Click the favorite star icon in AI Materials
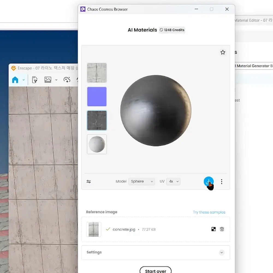This screenshot has height=273, width=273. [223, 52]
